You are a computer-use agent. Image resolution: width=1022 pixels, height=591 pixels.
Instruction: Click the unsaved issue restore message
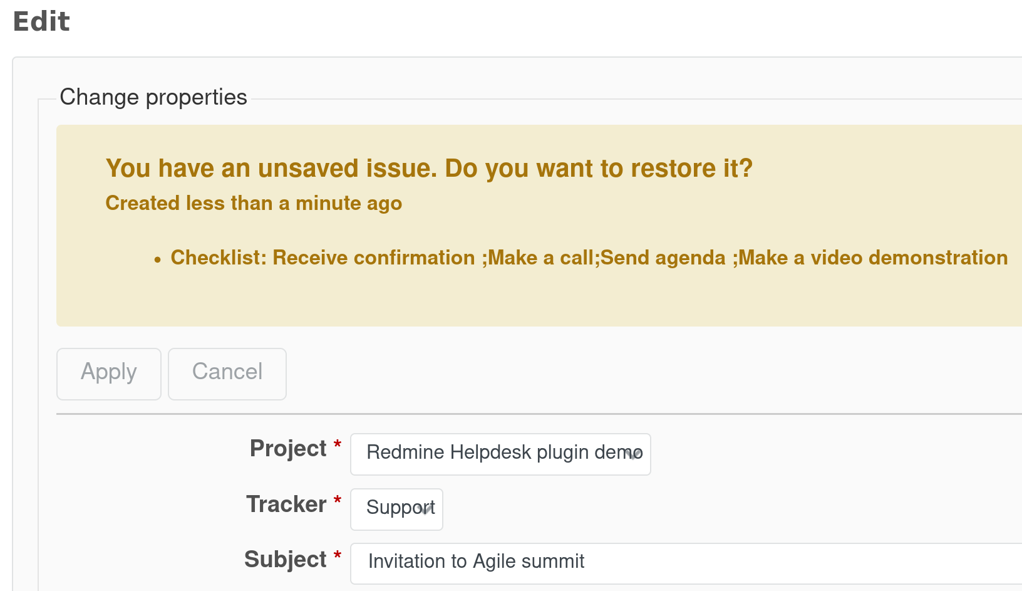(x=429, y=168)
